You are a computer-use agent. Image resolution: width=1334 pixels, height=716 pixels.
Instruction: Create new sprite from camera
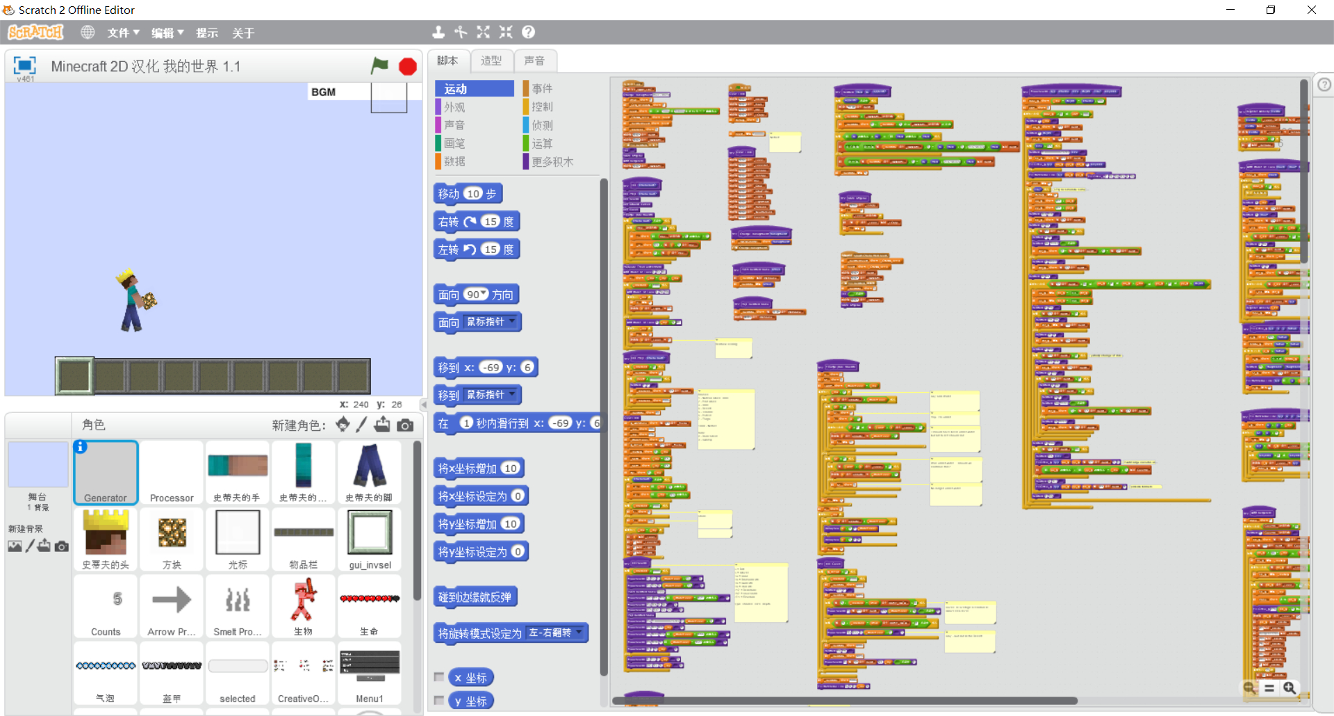[x=405, y=425]
